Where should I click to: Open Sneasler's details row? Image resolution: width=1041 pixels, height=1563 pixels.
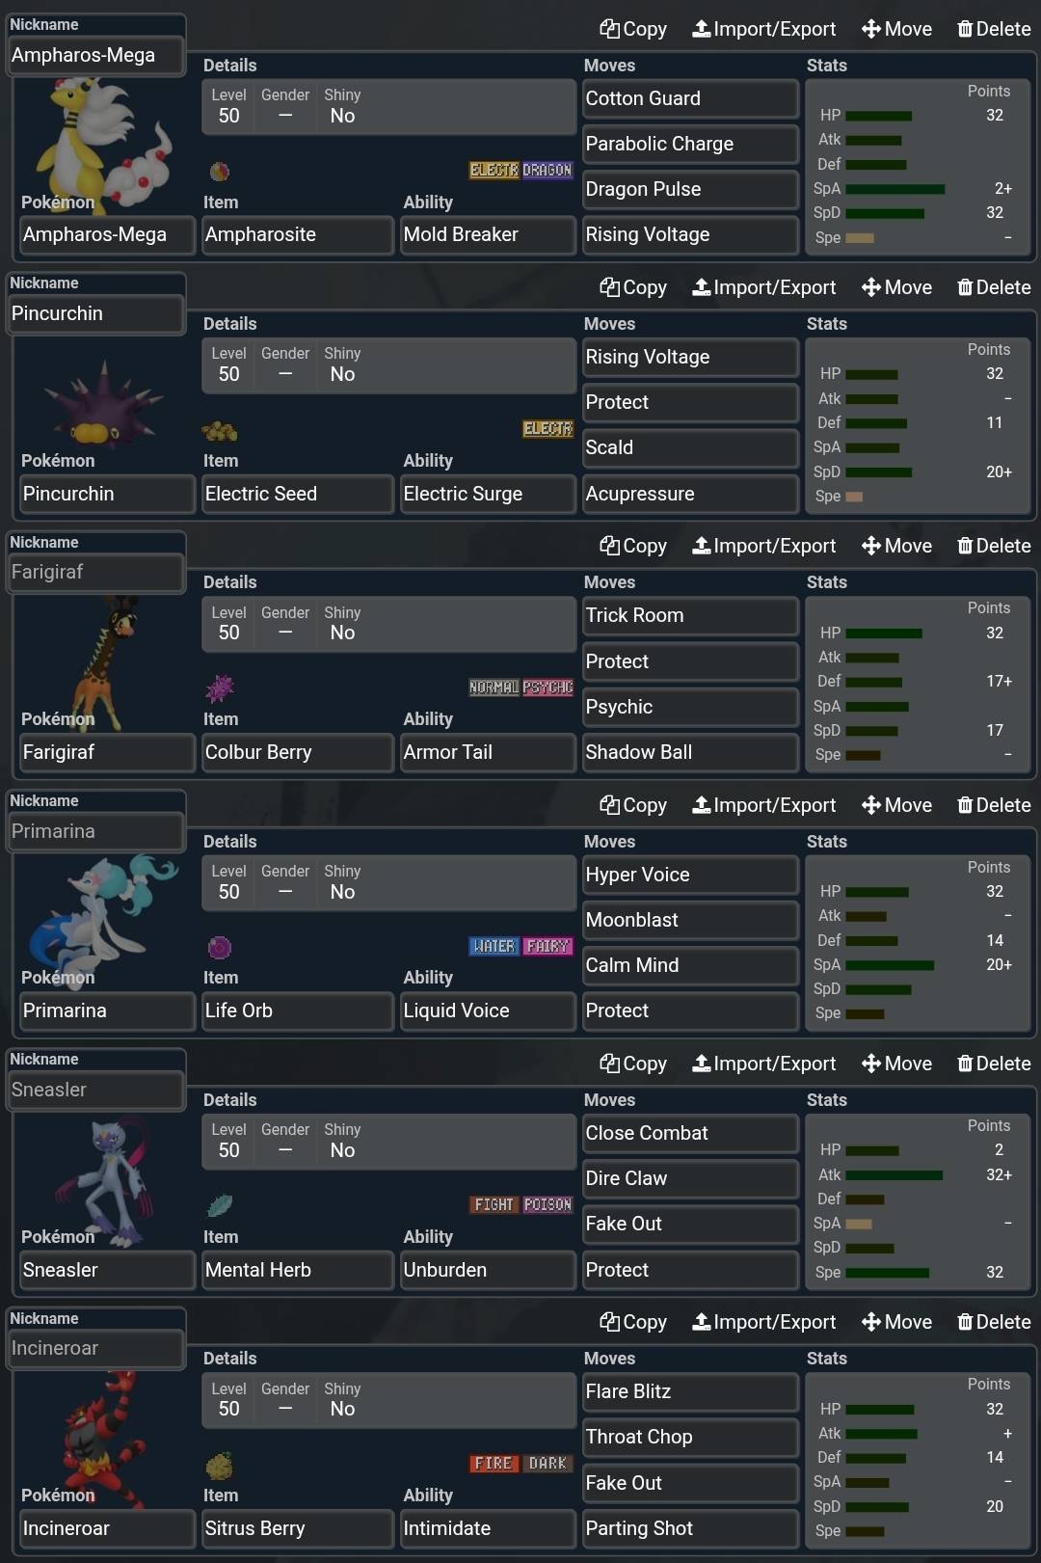388,1141
